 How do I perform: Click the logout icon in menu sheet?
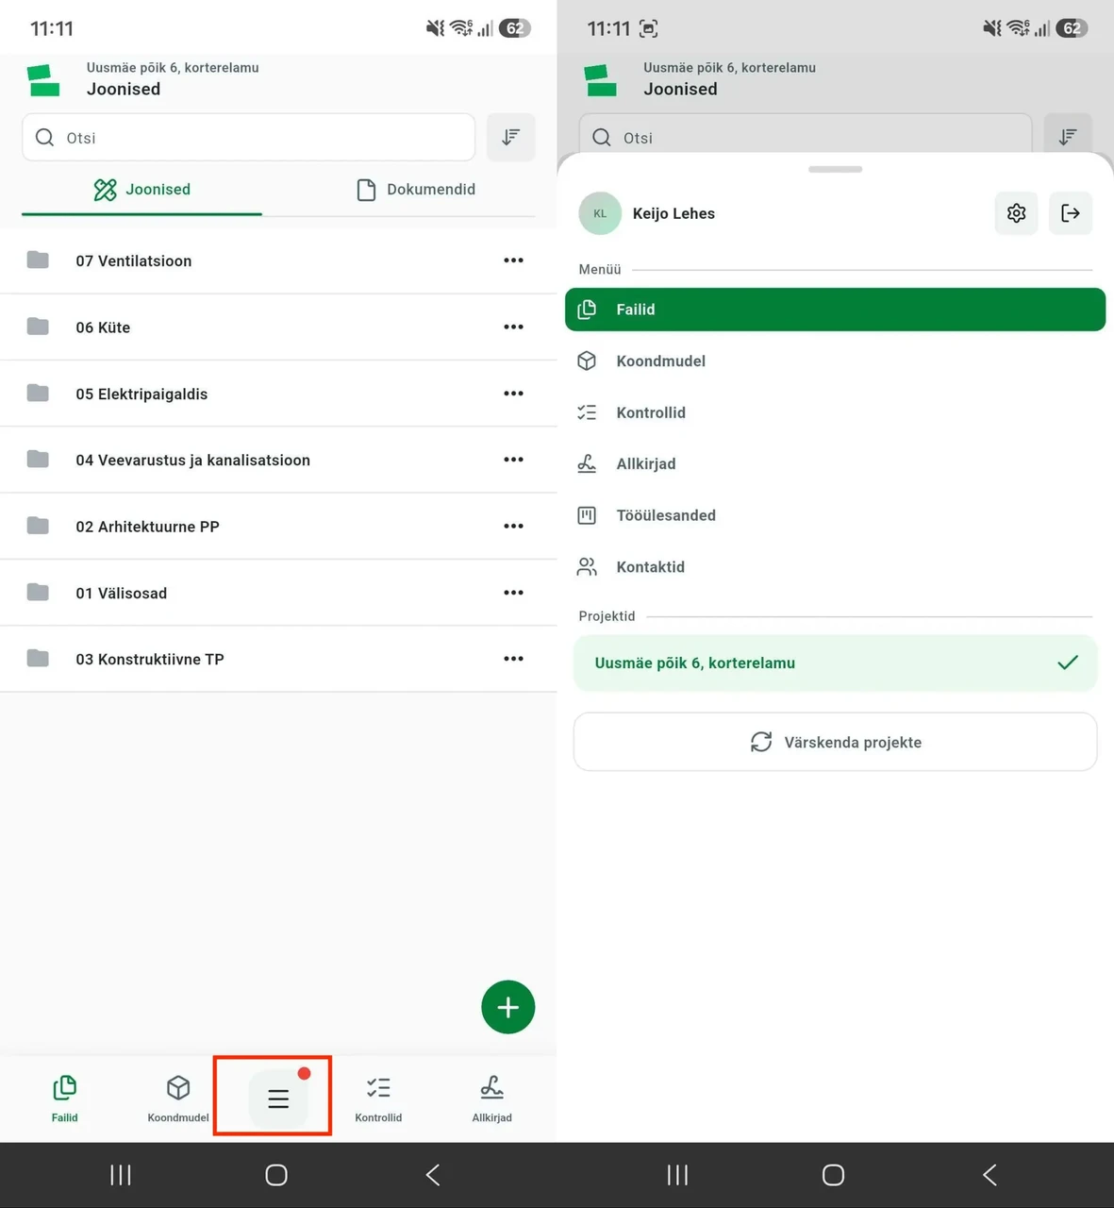tap(1071, 213)
